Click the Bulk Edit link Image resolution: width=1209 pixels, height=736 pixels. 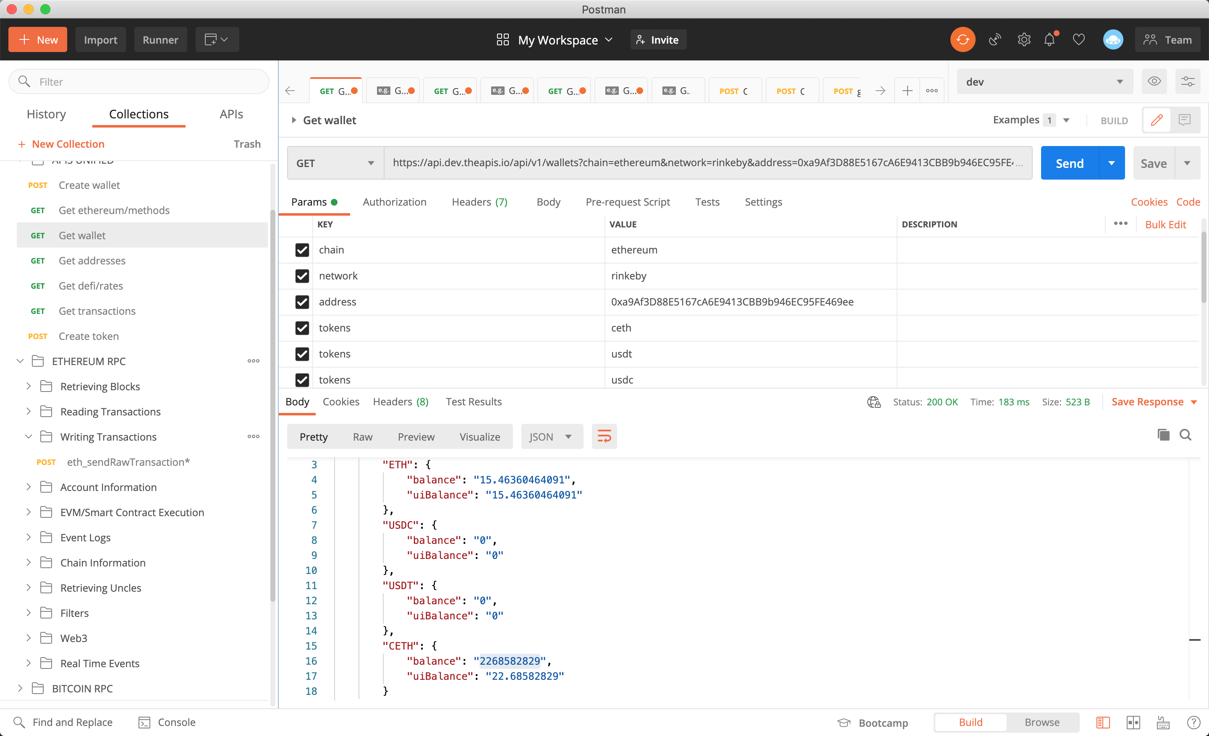[1165, 224]
